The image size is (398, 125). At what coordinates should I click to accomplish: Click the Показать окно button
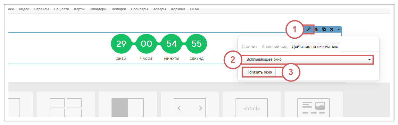click(x=259, y=72)
